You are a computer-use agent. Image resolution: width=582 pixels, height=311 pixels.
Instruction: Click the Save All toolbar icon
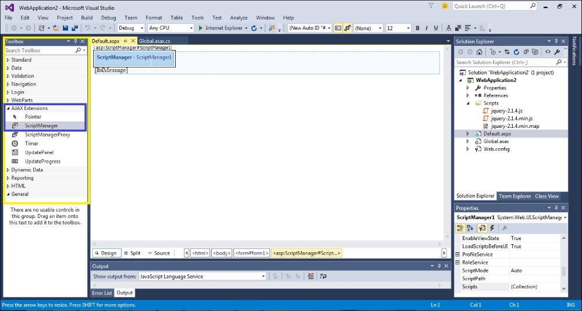coord(74,28)
